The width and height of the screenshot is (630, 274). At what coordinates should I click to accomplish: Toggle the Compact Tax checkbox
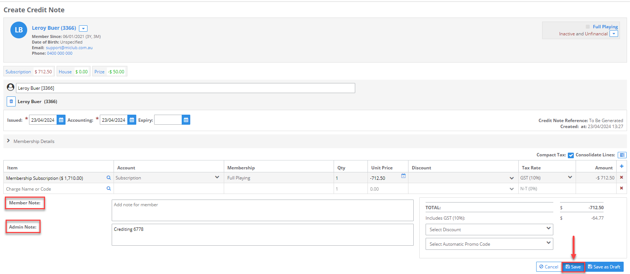(571, 155)
